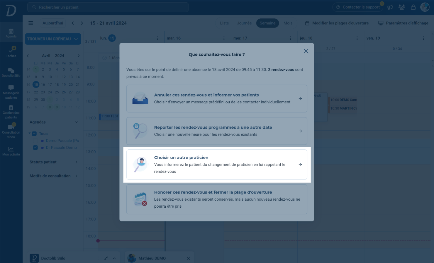Open Consultation vidéo in the sidebar

click(x=11, y=131)
